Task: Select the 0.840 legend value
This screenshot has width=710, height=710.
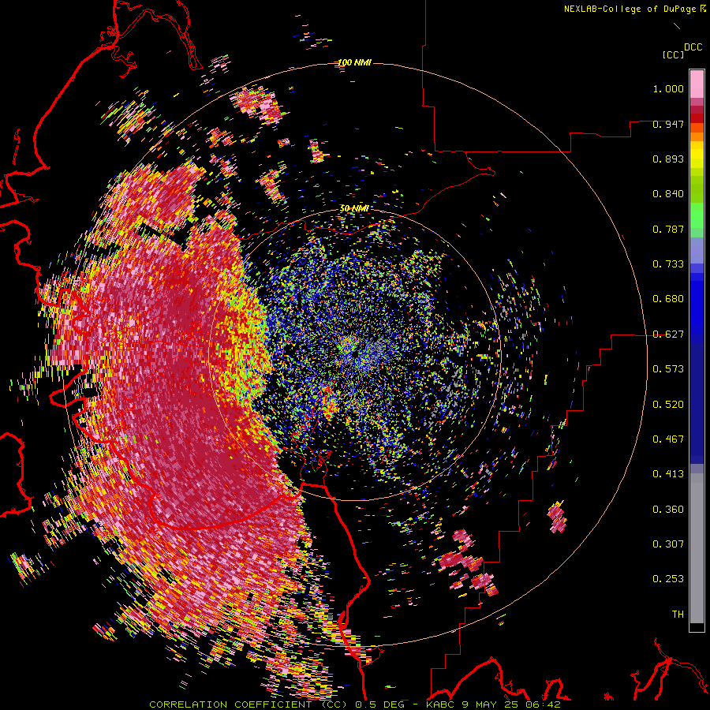Action: 668,194
